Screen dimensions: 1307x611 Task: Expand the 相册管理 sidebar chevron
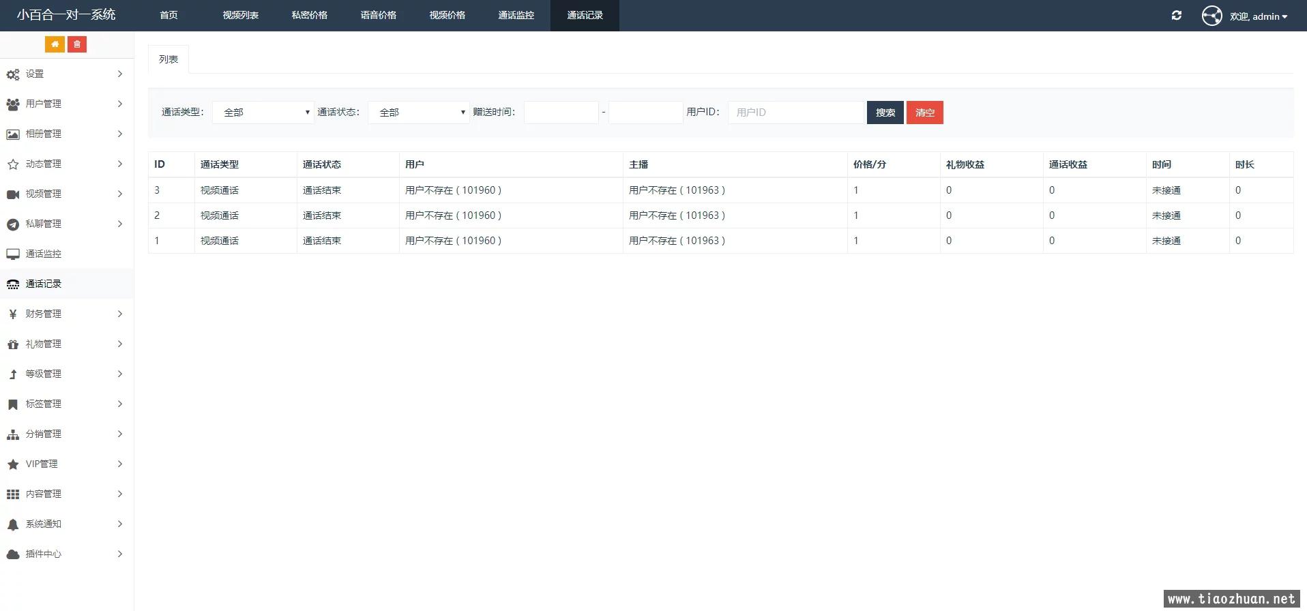pos(120,134)
